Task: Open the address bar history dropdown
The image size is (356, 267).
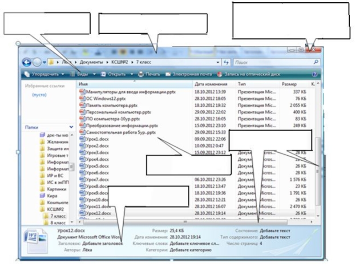Action: click(x=218, y=62)
